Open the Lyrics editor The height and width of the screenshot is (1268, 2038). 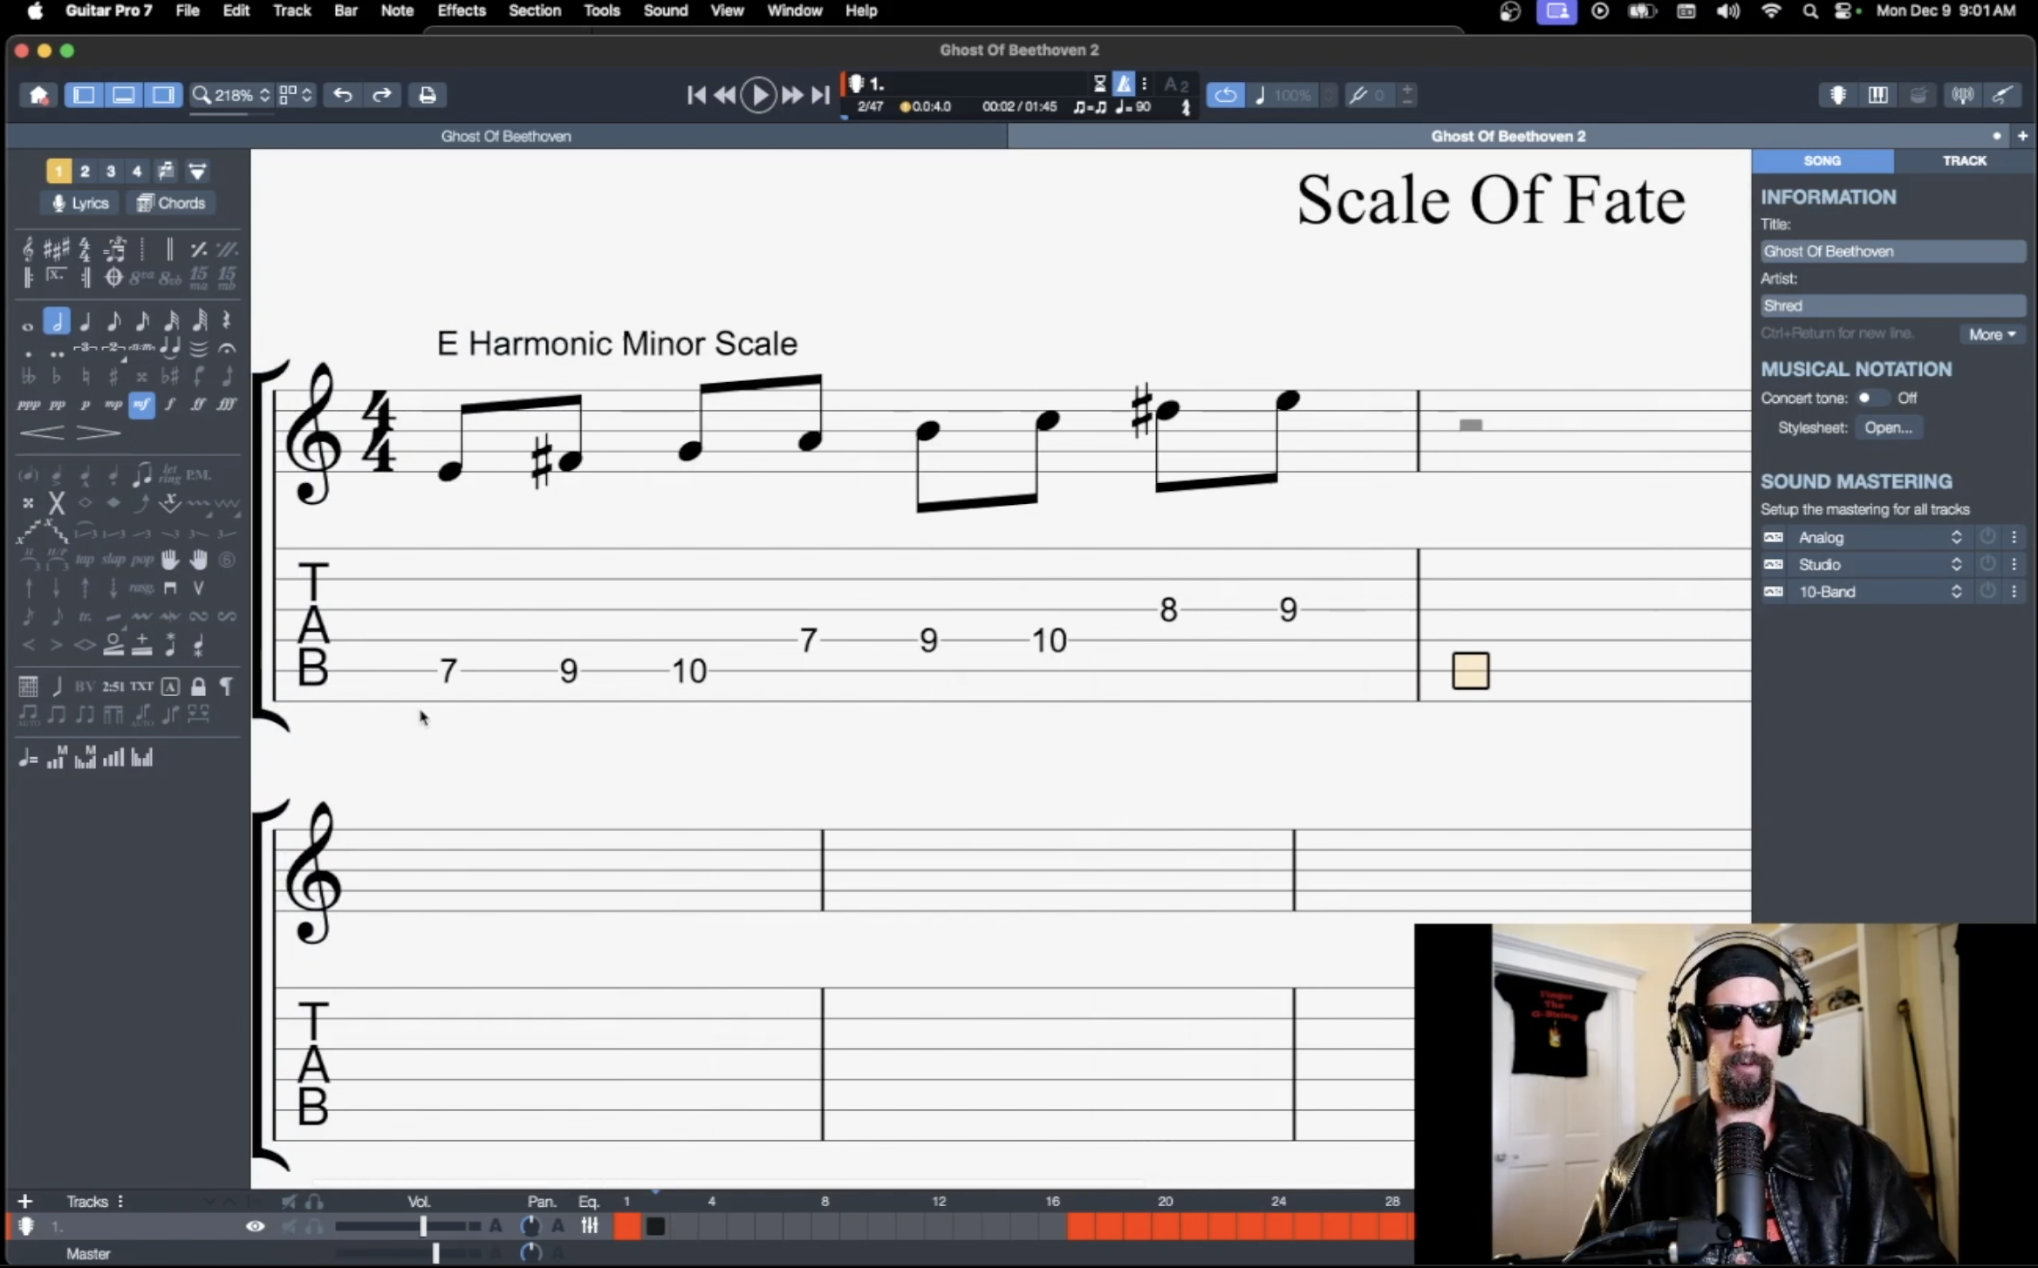coord(79,203)
